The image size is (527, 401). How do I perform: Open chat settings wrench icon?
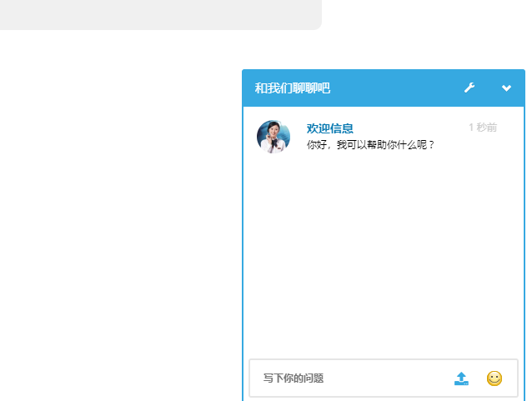469,88
